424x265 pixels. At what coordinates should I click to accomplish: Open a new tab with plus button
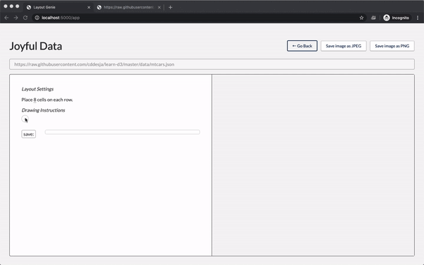click(x=170, y=7)
